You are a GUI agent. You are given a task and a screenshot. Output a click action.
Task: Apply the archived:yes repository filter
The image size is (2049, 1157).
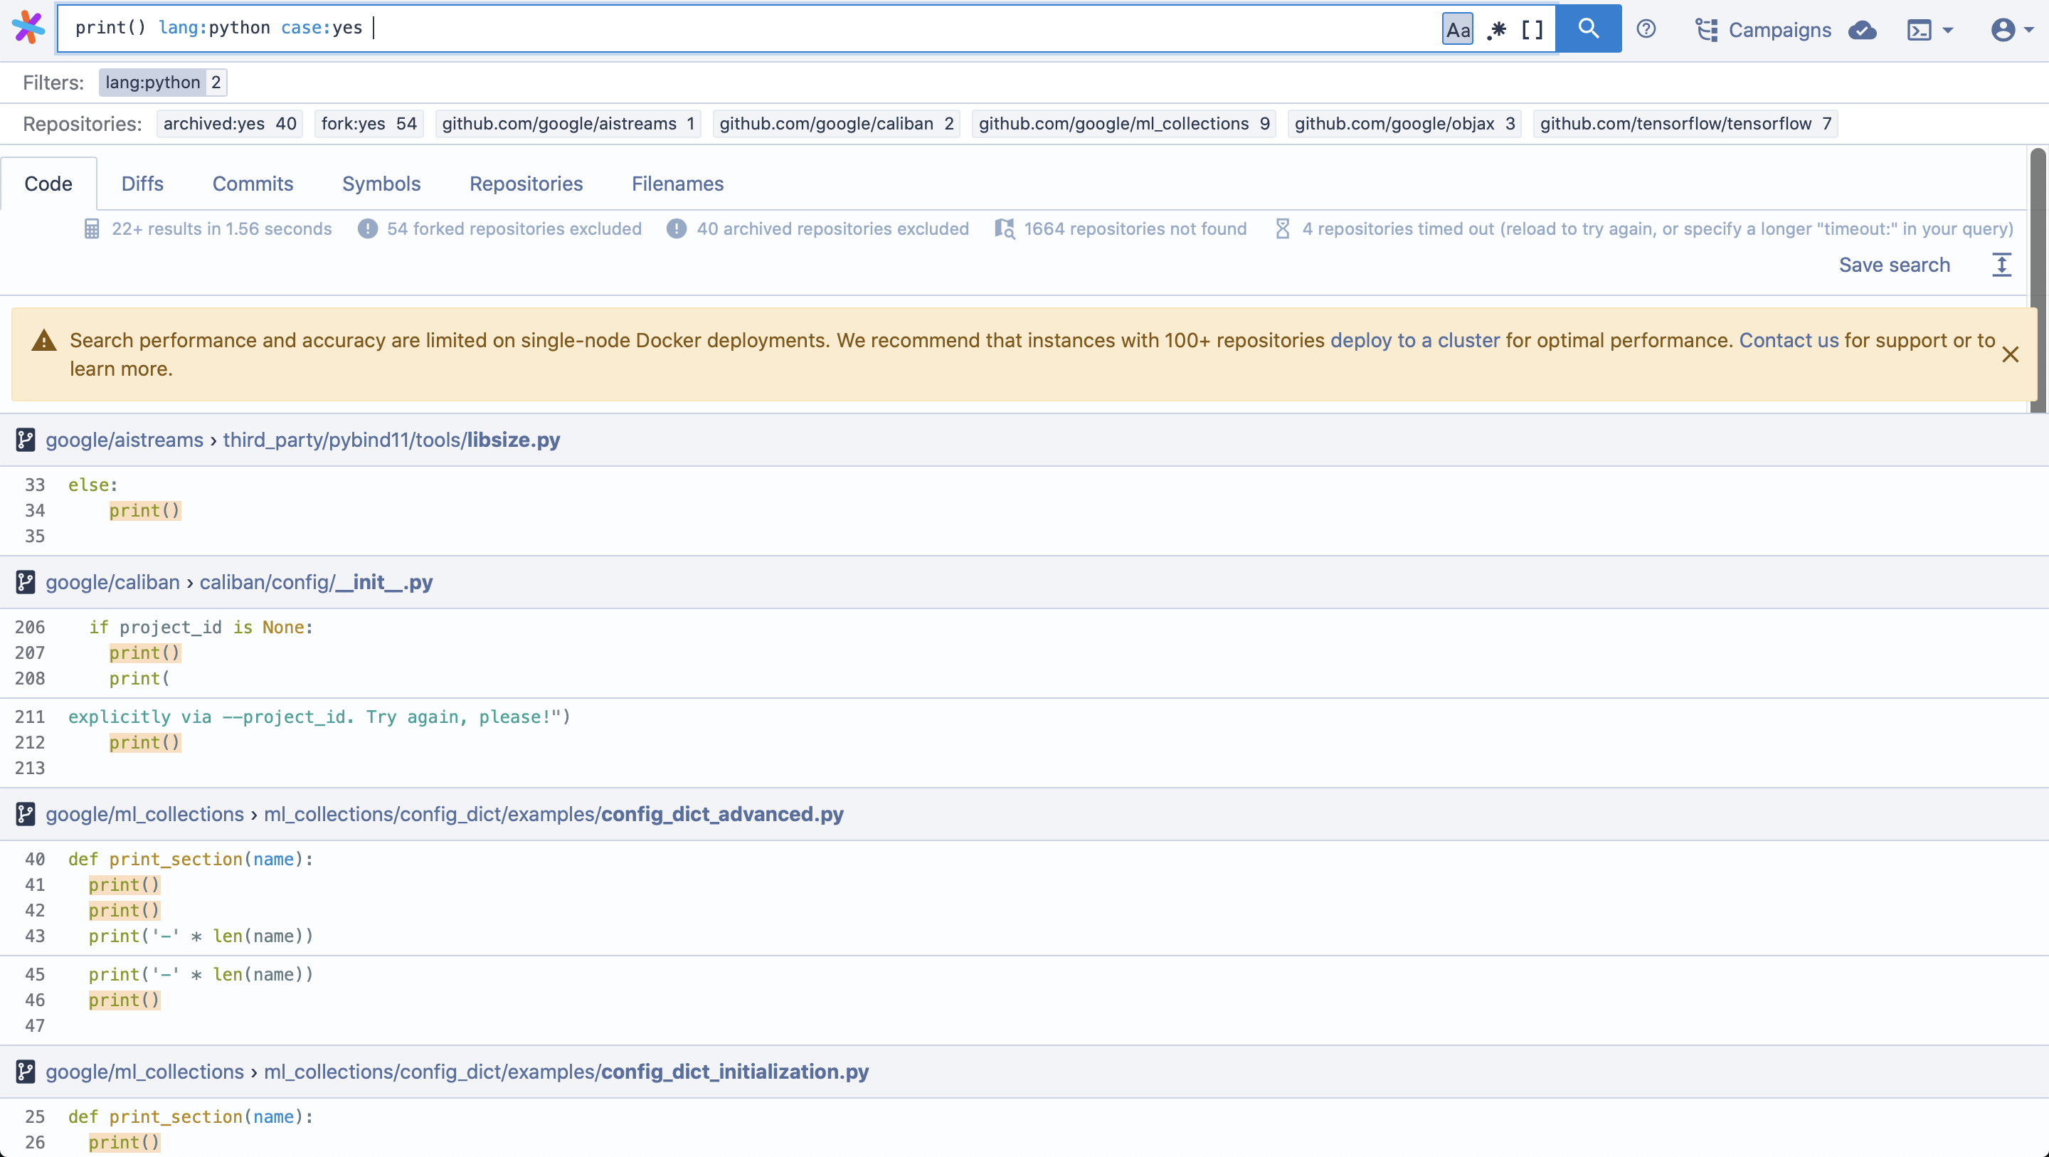click(229, 123)
